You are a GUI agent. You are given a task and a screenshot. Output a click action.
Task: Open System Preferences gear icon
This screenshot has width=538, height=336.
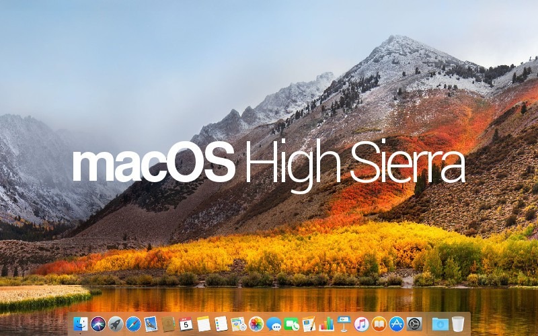pos(414,324)
